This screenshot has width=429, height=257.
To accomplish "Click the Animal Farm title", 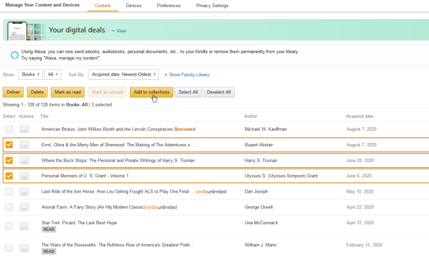I will coord(94,207).
